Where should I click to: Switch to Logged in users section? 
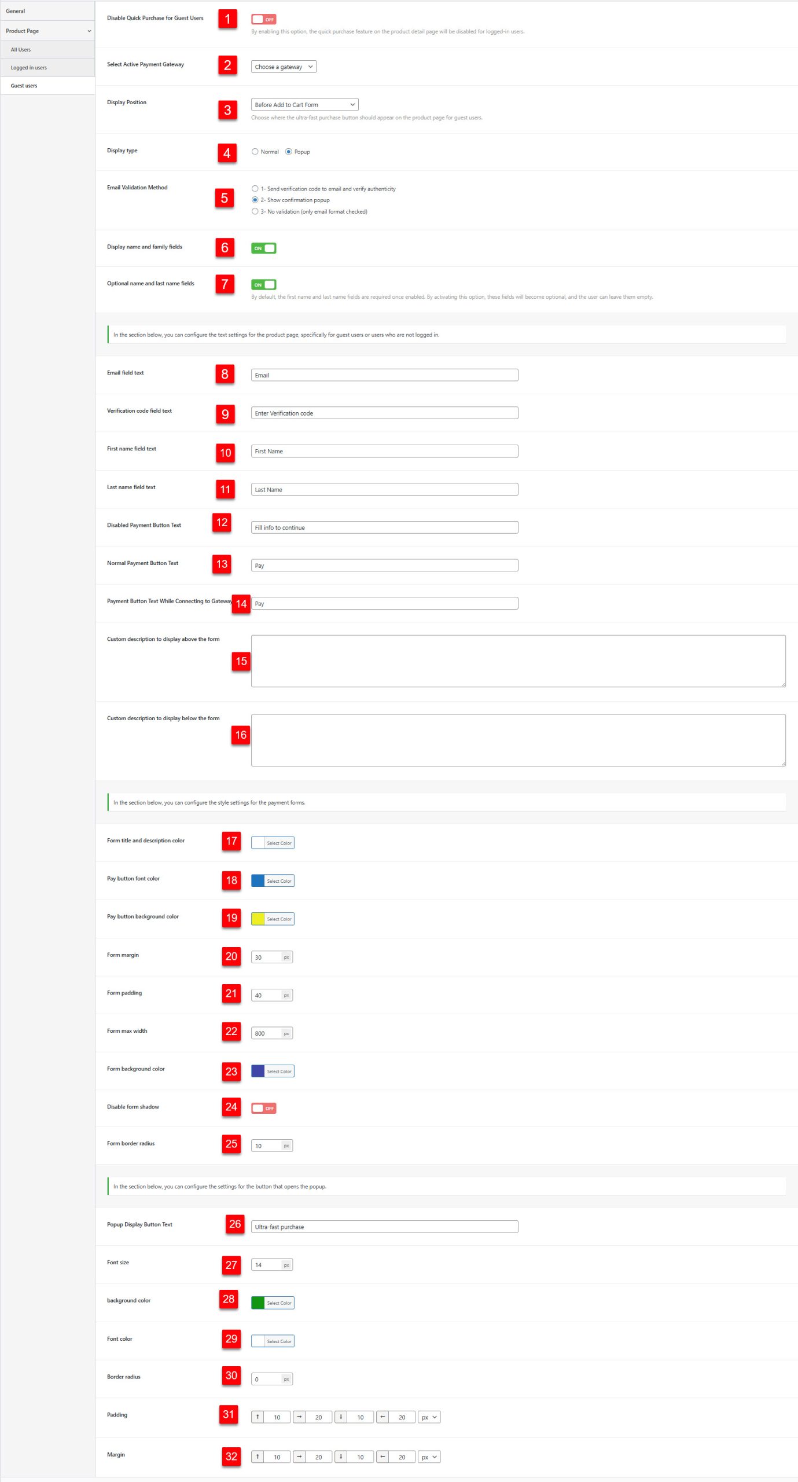point(29,68)
